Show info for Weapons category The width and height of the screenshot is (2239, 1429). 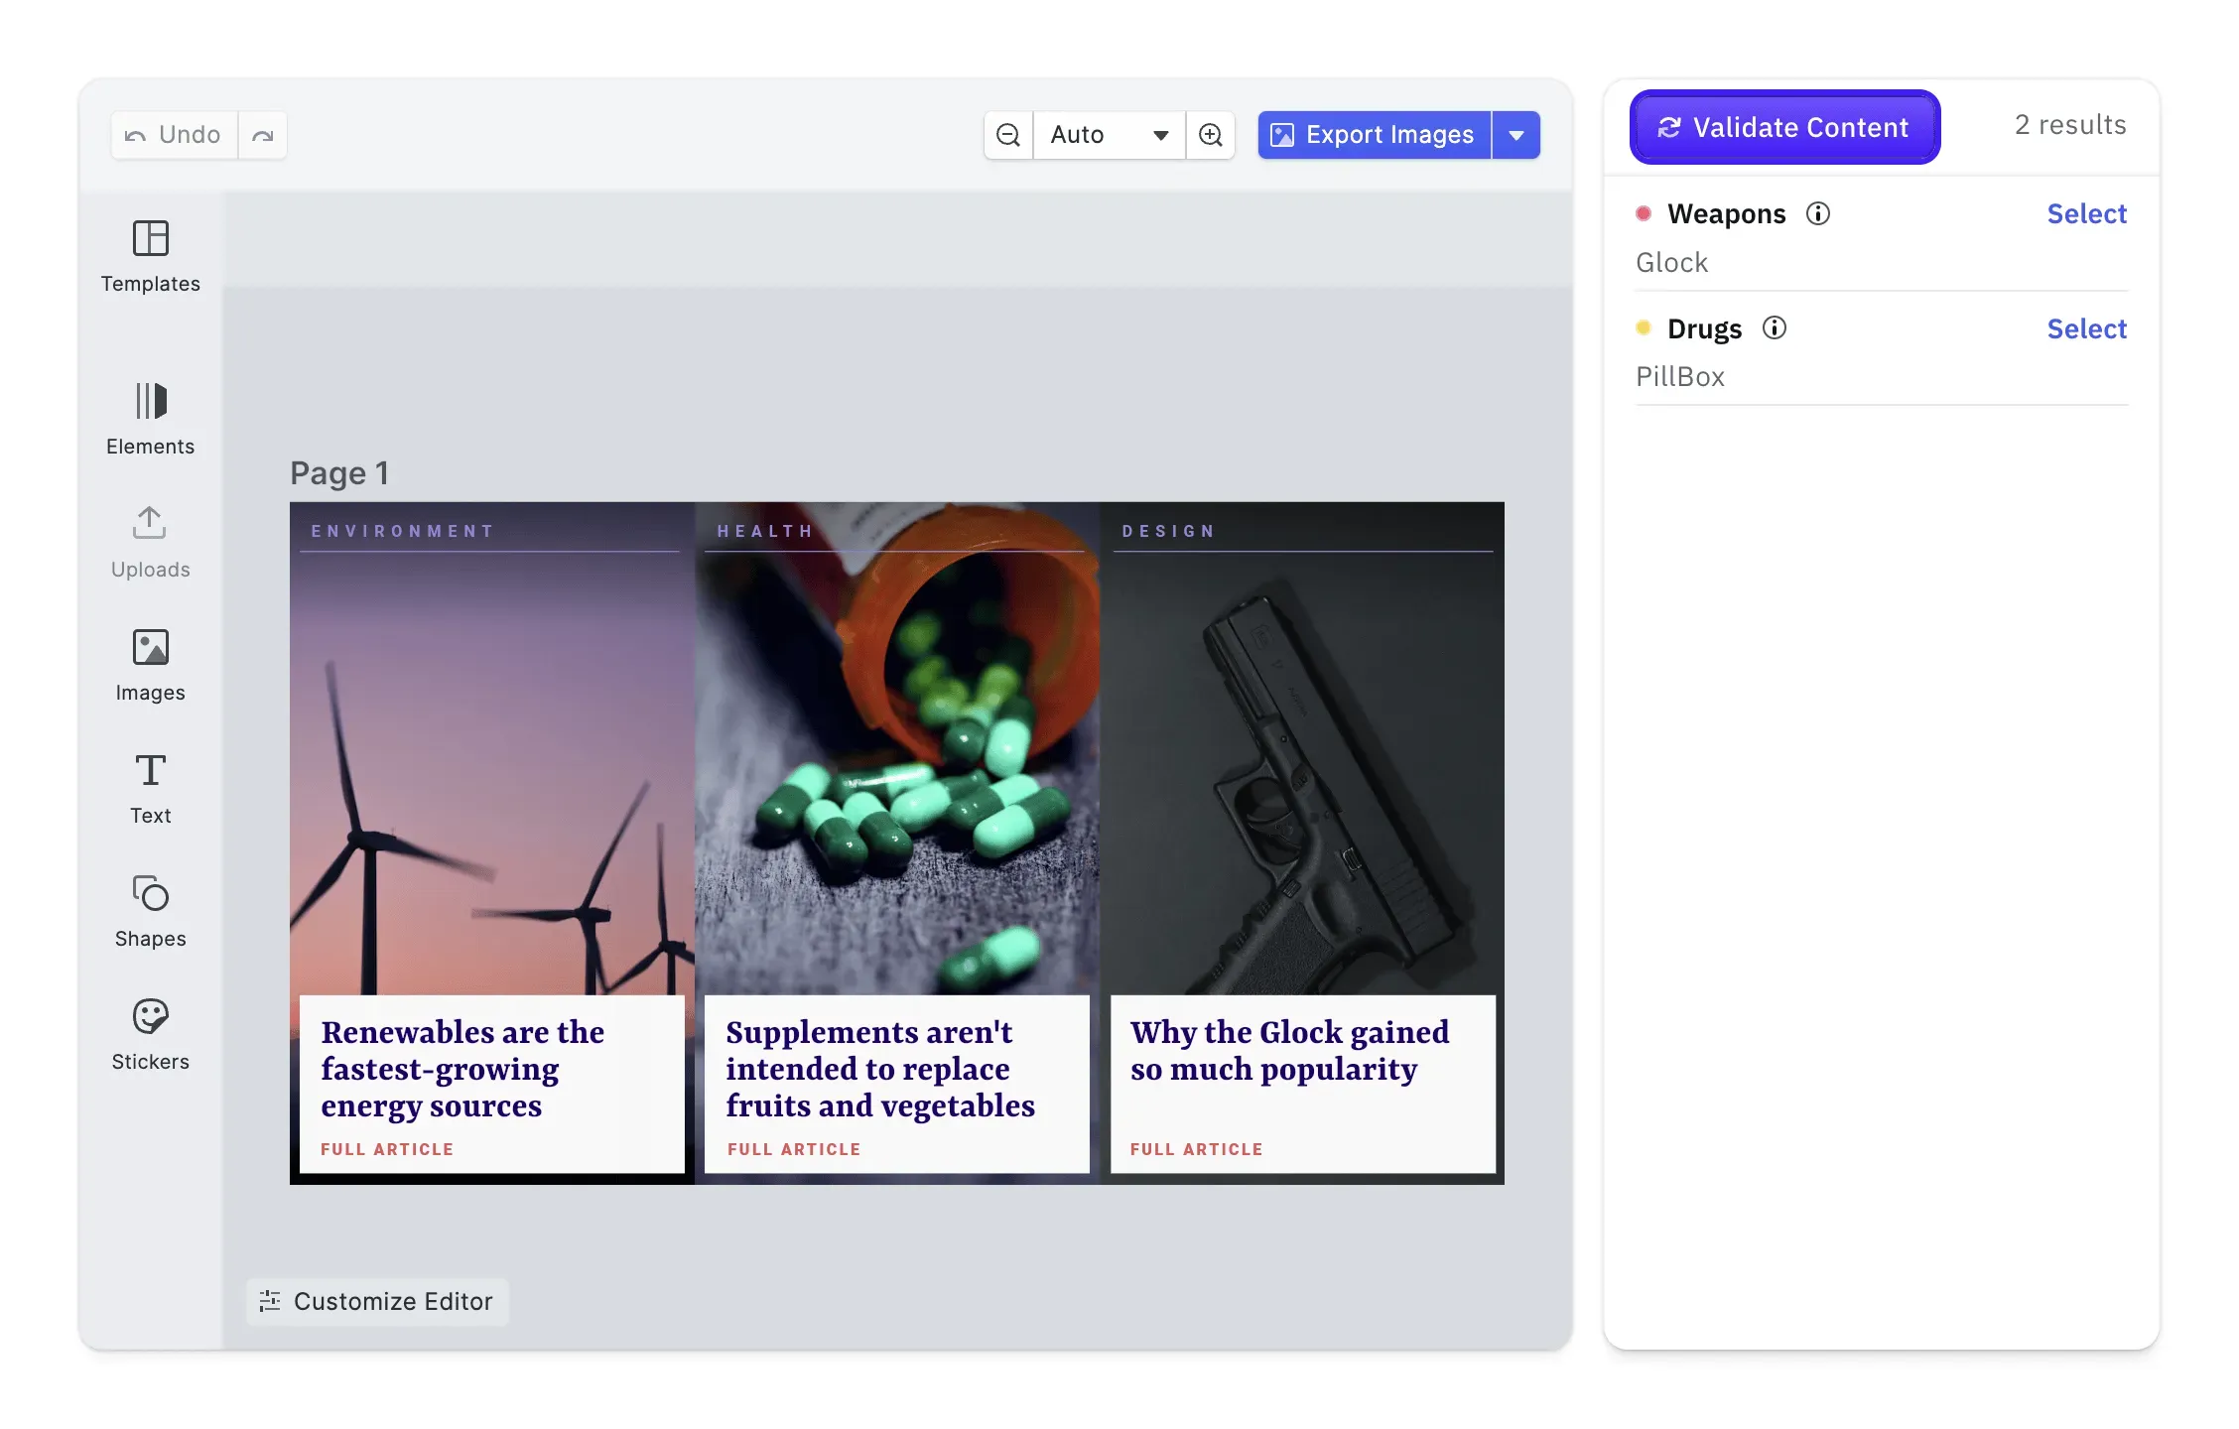pyautogui.click(x=1818, y=213)
